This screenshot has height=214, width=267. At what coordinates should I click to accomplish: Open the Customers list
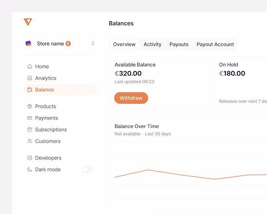coord(48,141)
